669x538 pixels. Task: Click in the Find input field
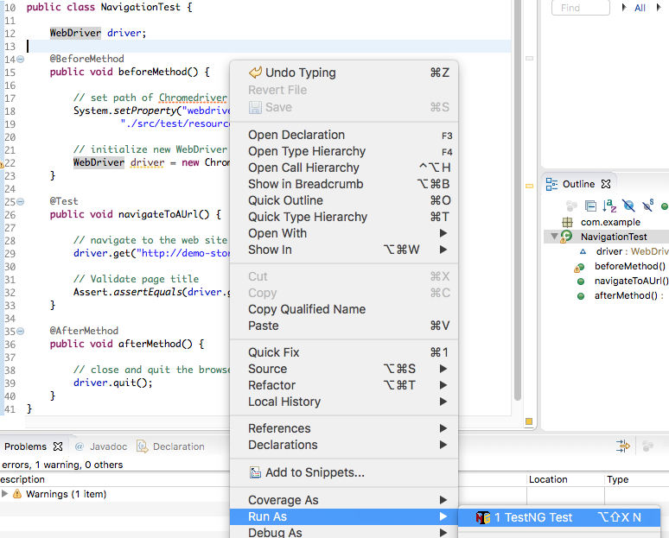point(579,8)
